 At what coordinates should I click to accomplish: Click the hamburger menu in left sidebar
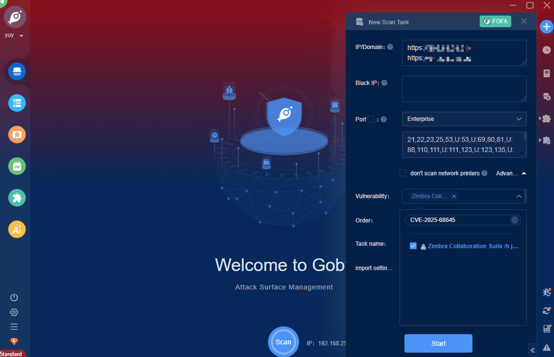pos(14,326)
